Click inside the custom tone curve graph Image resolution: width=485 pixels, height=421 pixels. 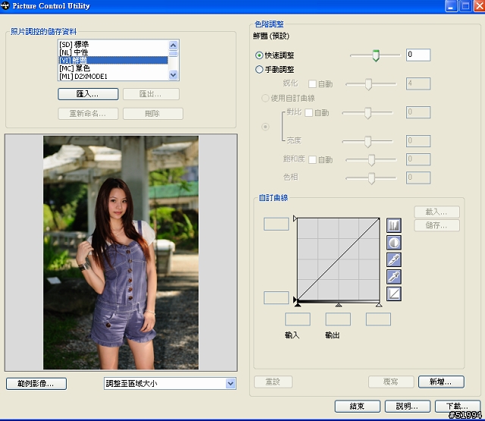339,259
